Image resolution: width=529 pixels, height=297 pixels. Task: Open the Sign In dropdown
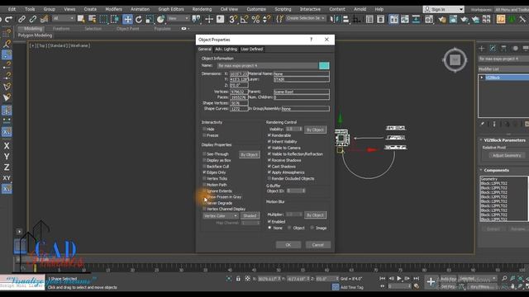coord(443,9)
